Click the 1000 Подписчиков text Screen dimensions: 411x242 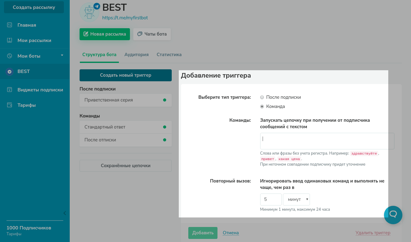coord(29,228)
